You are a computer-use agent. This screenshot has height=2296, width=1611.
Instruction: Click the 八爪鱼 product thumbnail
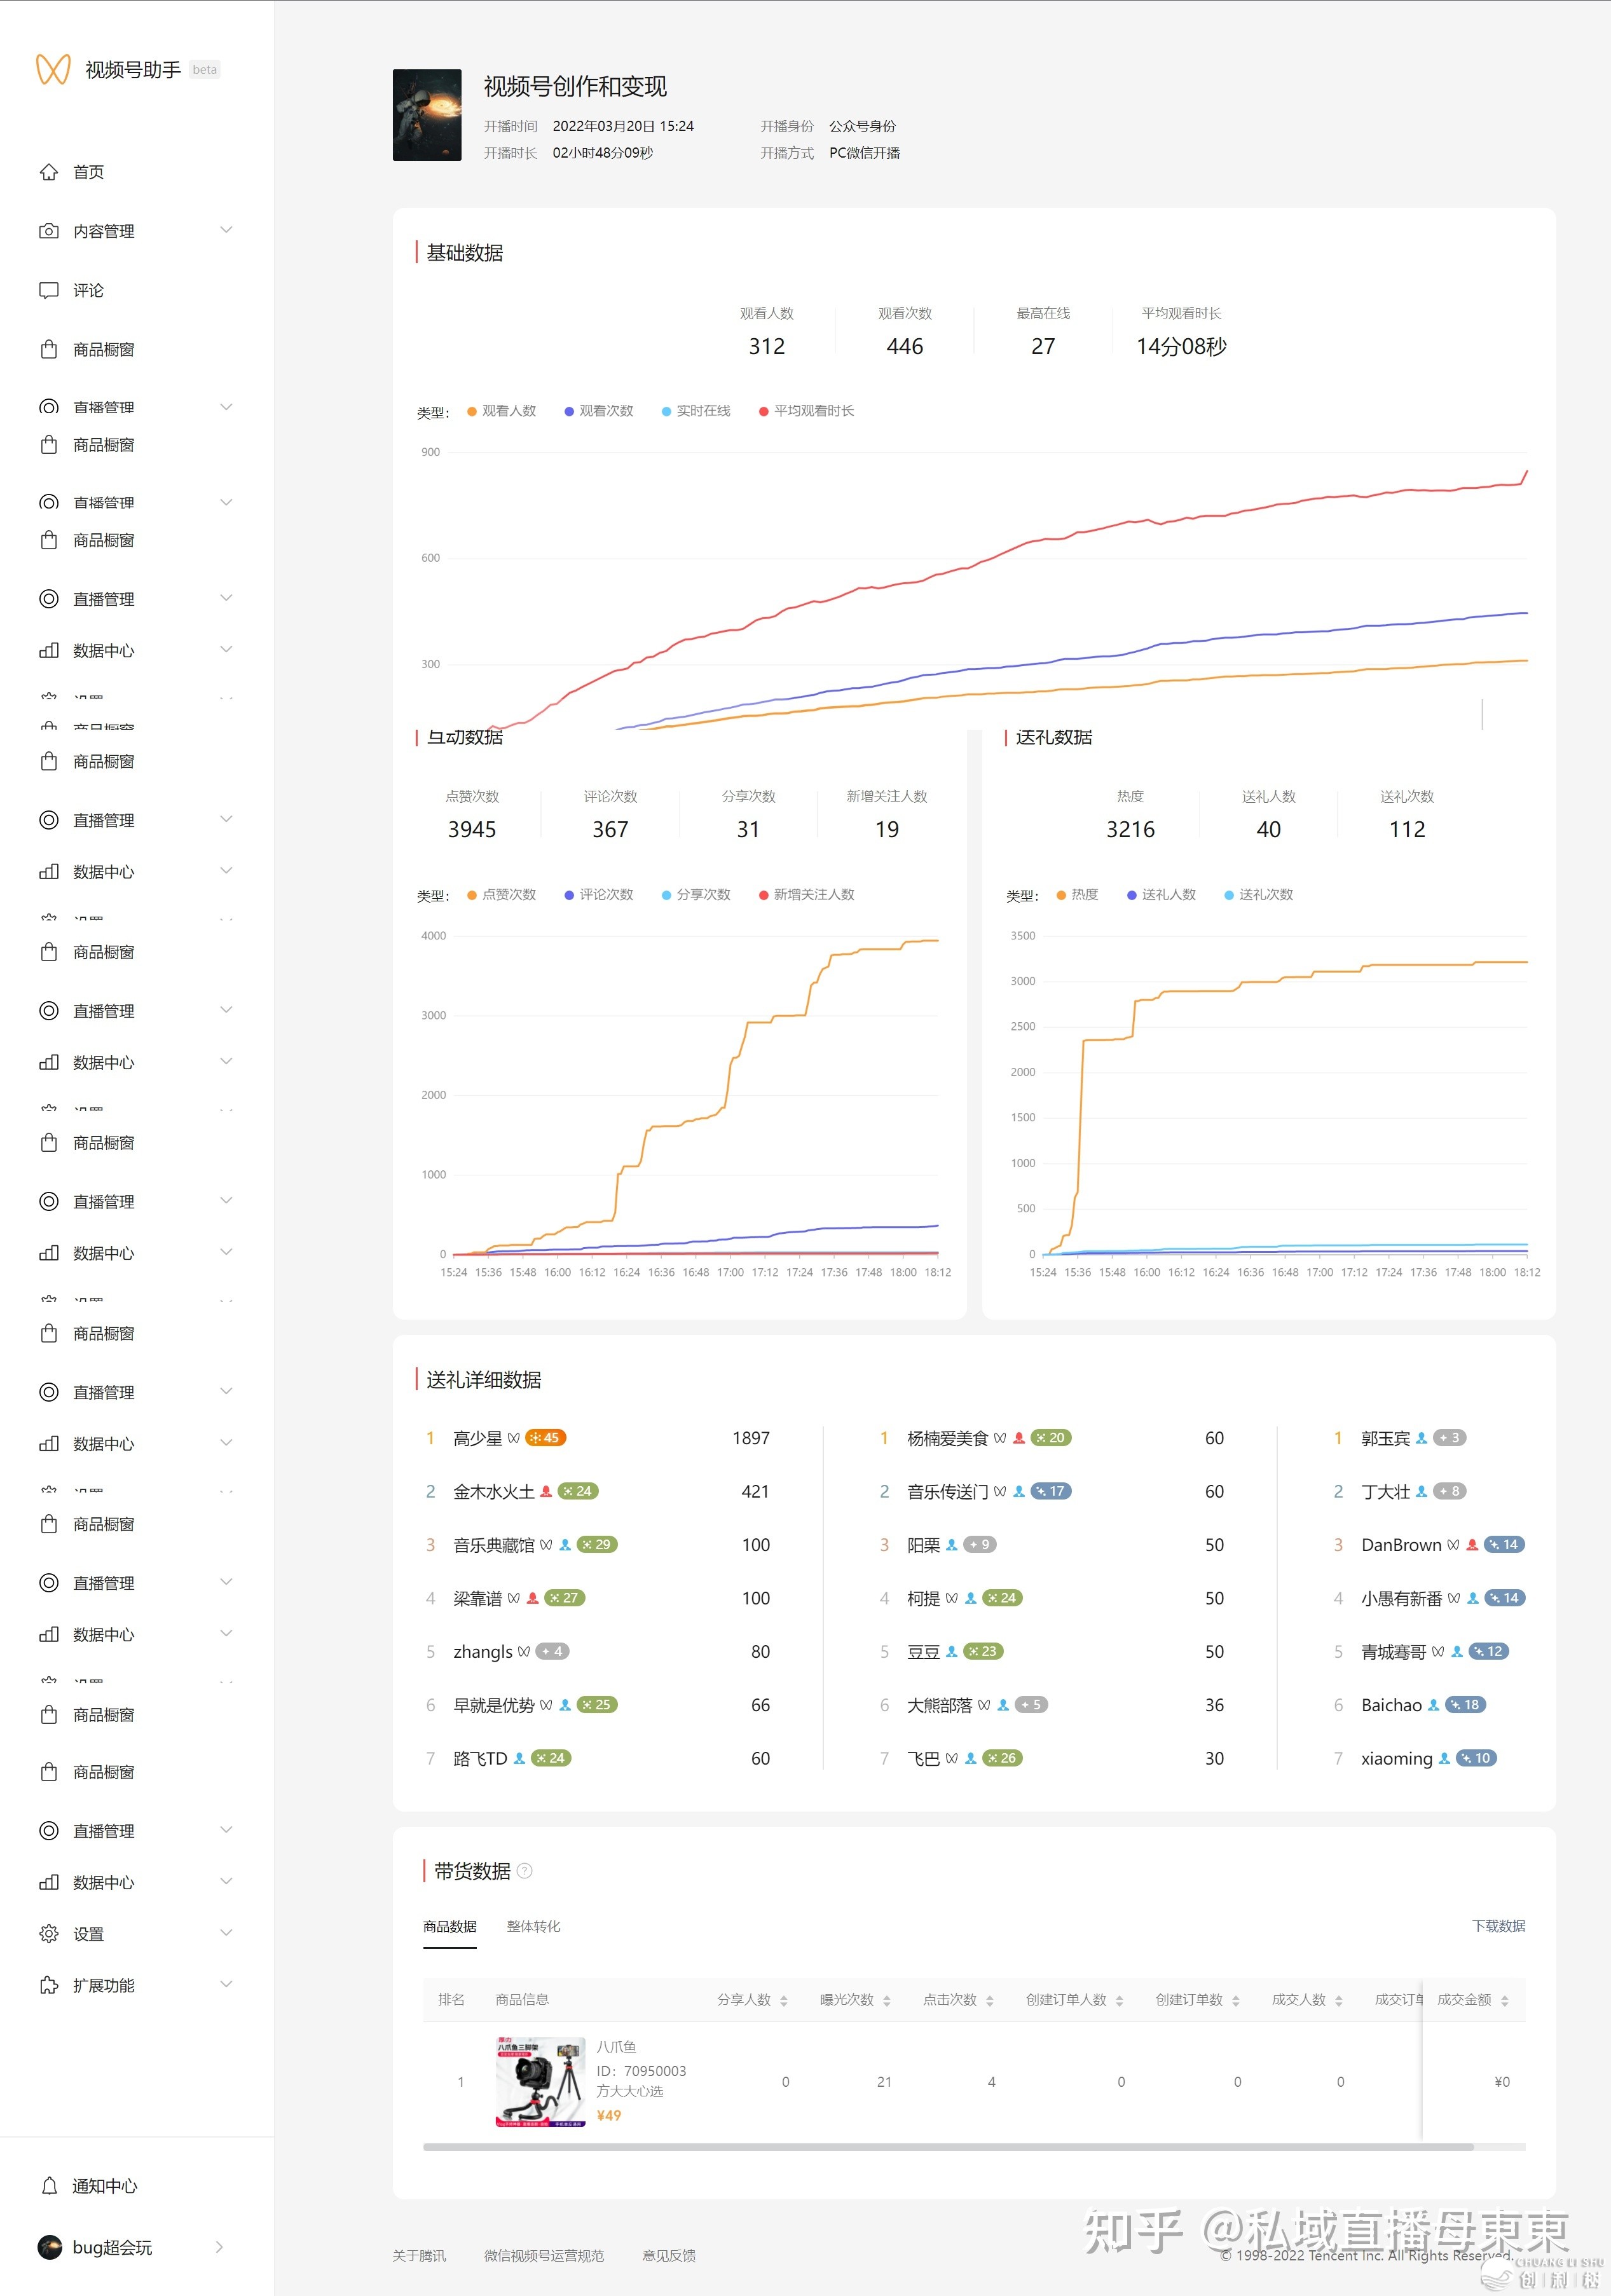[540, 2082]
